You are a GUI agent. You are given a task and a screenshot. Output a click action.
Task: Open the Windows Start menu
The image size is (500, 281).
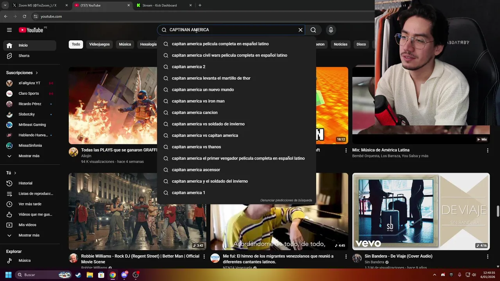(8, 275)
